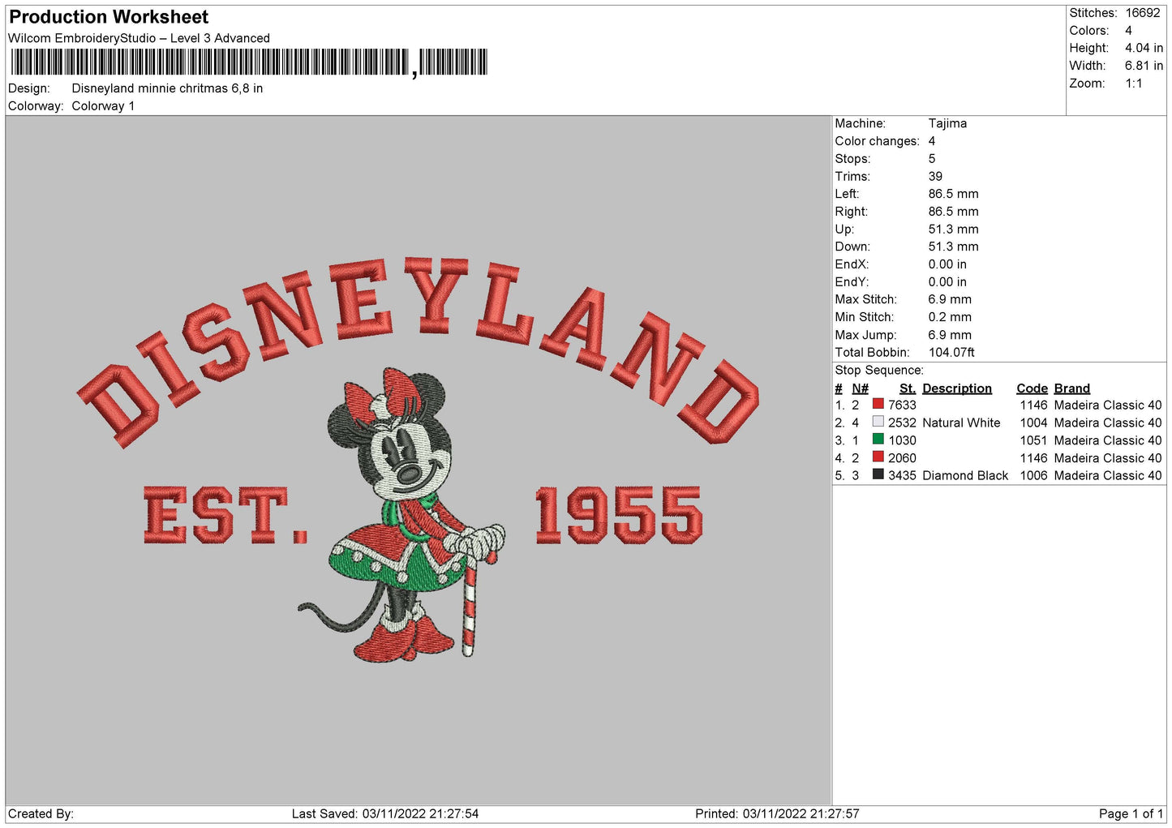This screenshot has width=1172, height=828.
Task: Click the N# column header
Action: [x=860, y=388]
